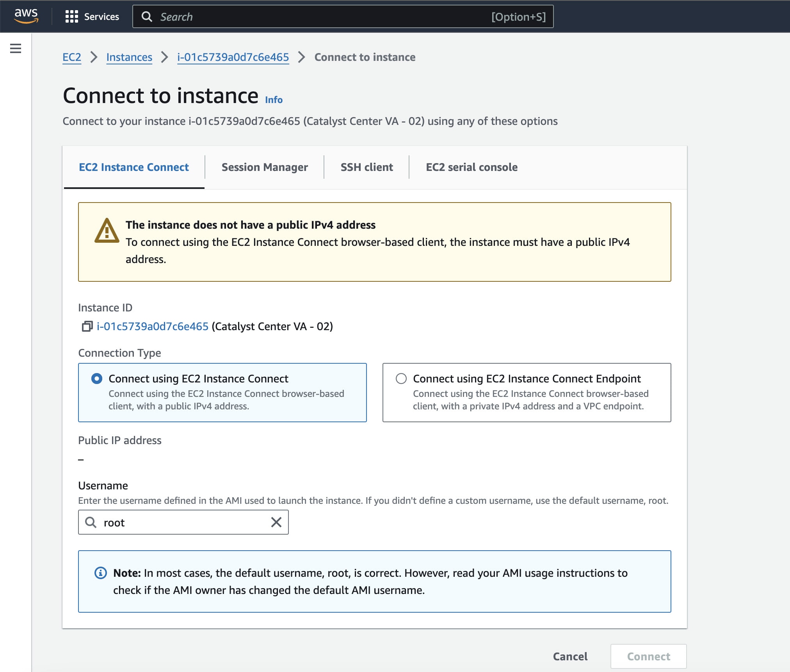
Task: Click the AWS Services menu icon
Action: click(71, 17)
